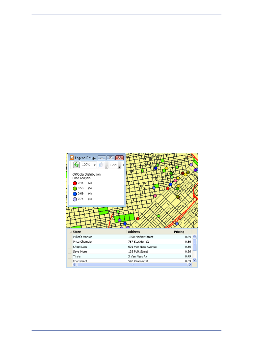The height and width of the screenshot is (348, 253).
Task: Click the (3) count next to 0.46
Action: coord(90,183)
